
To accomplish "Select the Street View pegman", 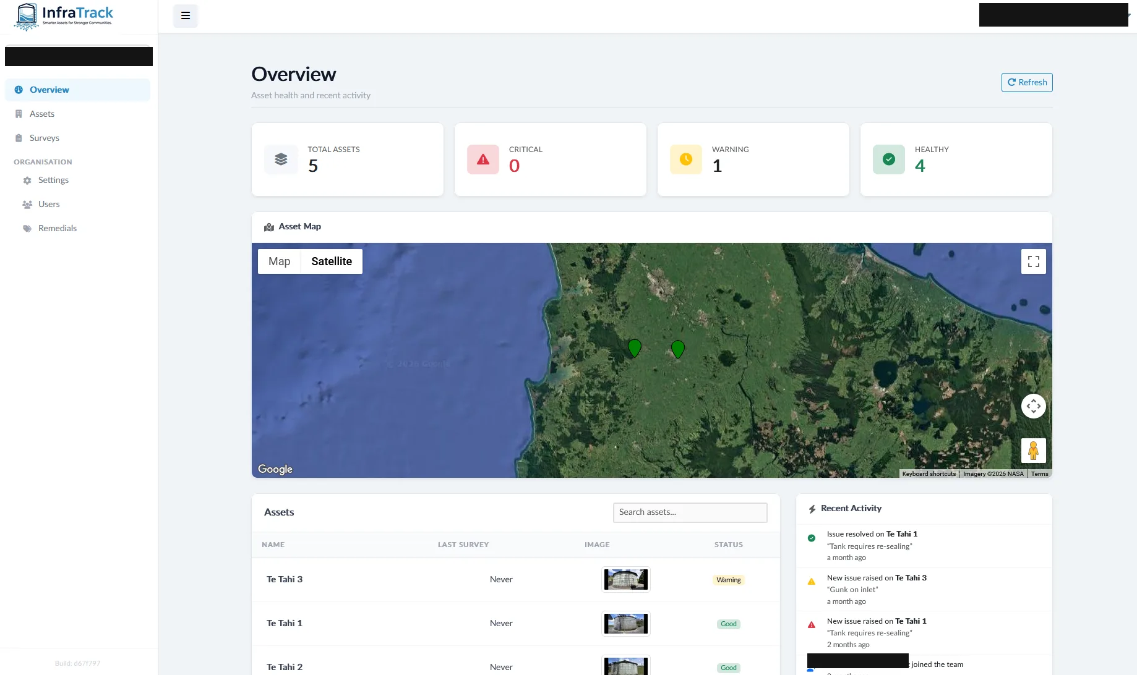I will click(1033, 451).
